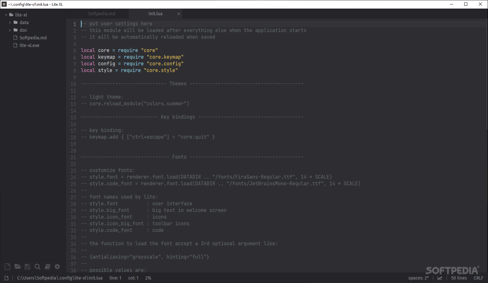Open Softpedia.md from the file tree
The image size is (488, 283).
click(33, 37)
